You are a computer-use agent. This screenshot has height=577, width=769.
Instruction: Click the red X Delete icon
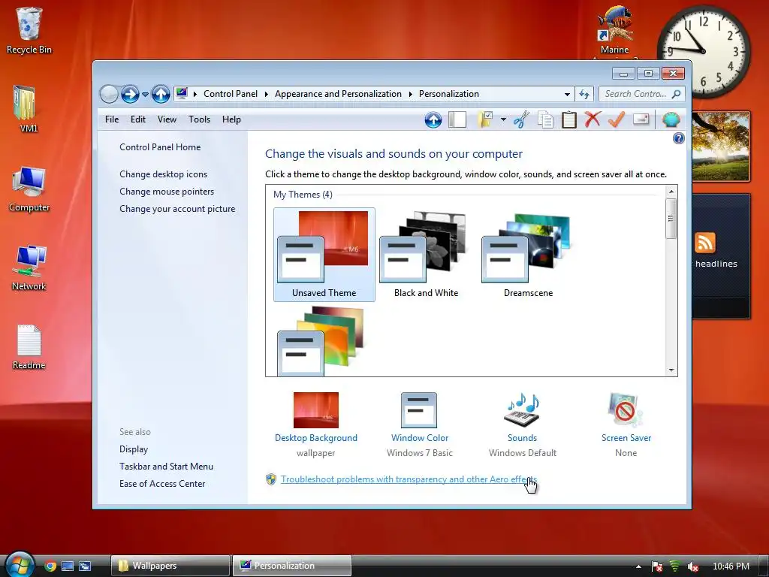click(593, 119)
